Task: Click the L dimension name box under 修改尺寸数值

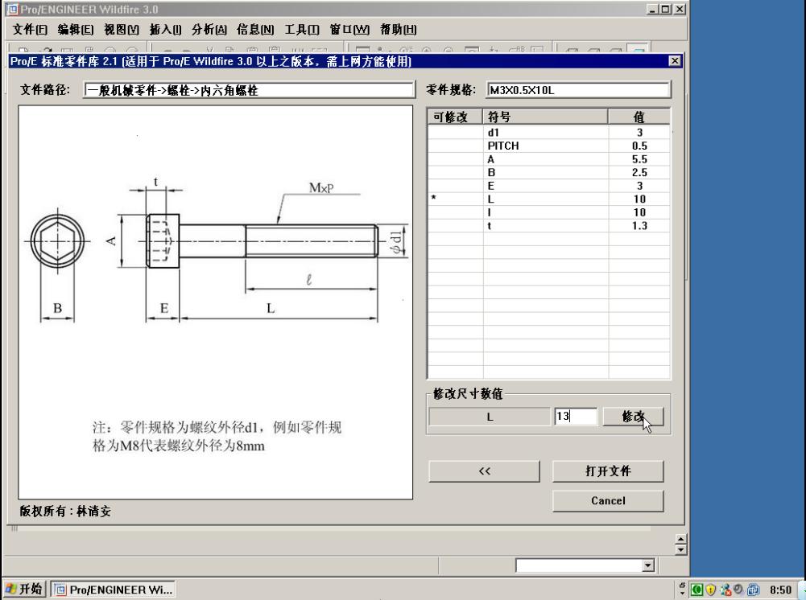Action: click(490, 417)
